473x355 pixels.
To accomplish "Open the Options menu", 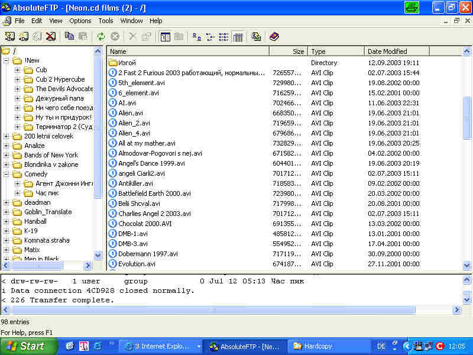I will 80,21.
